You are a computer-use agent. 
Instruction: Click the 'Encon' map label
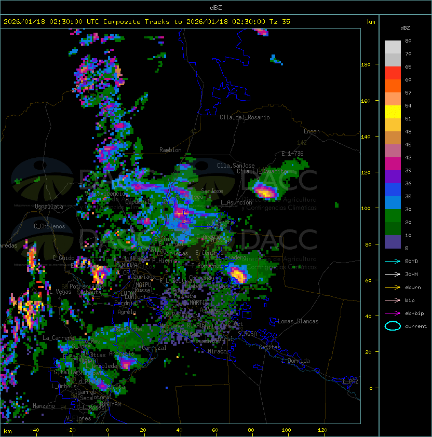312,131
